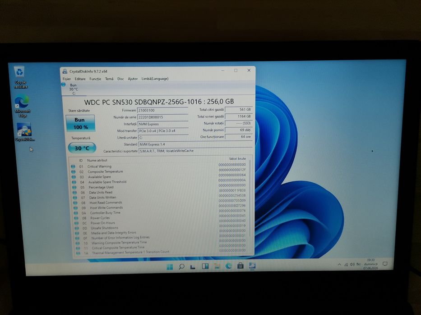Open the Fișier menu

point(67,79)
